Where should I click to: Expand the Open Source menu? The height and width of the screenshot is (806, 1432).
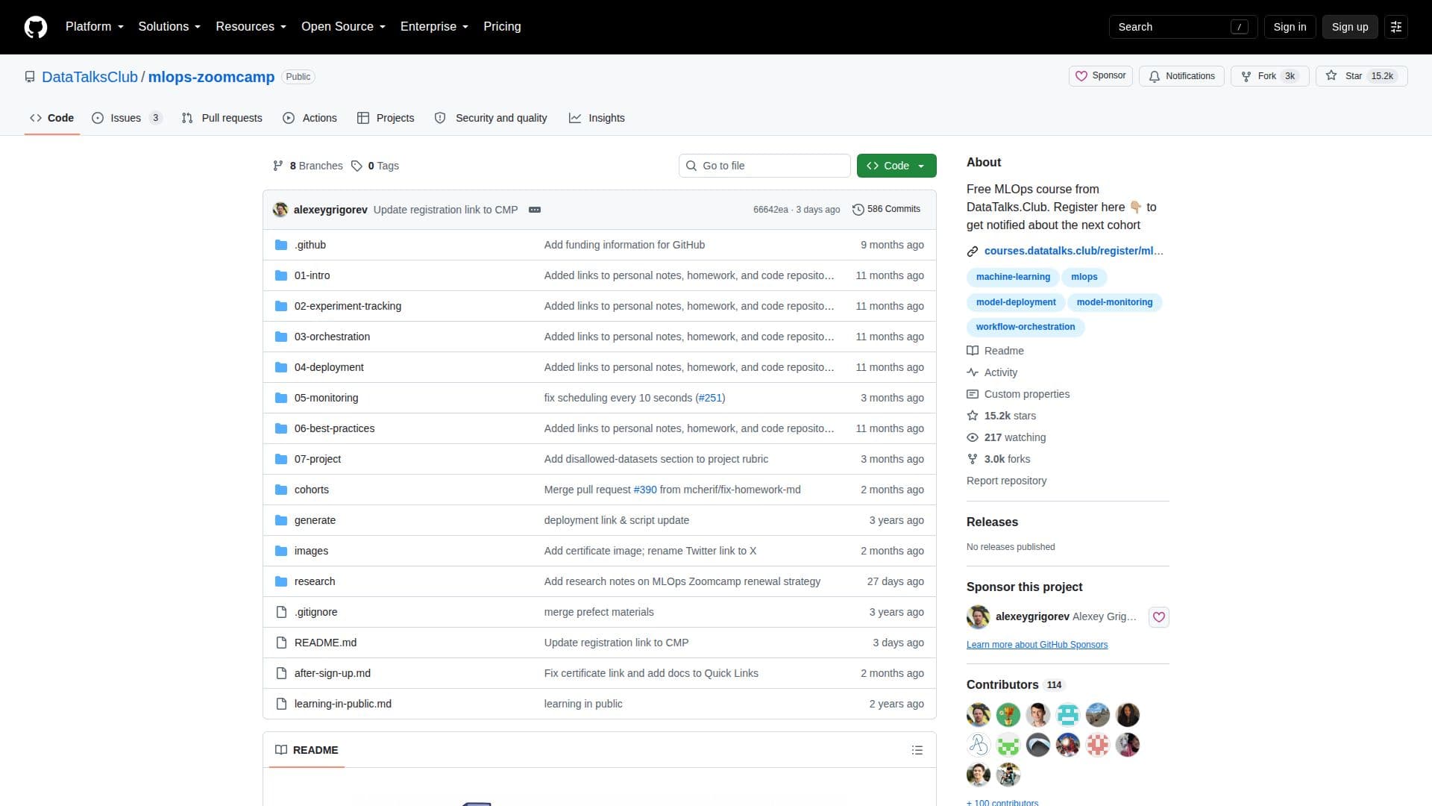click(343, 27)
